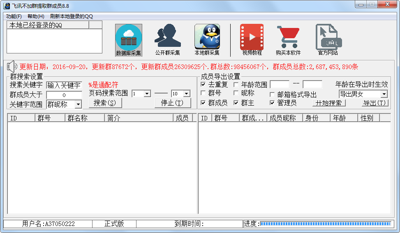Uncheck the 去重复 checkbox

pos(203,84)
